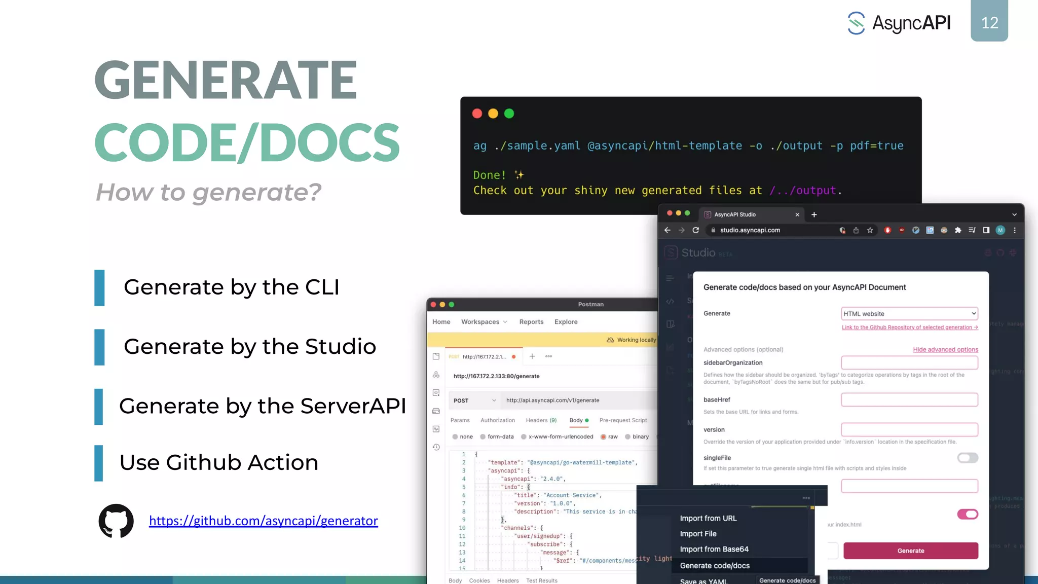Click the share icon in address bar
Screen dimensions: 1038x584
coord(856,230)
